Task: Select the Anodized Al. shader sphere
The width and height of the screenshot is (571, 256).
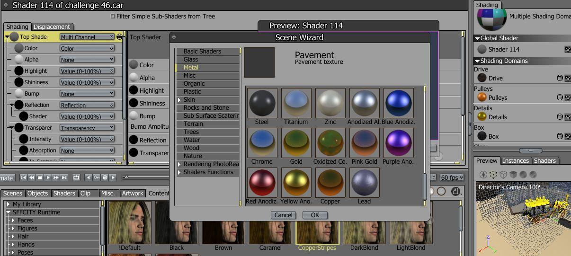Action: (x=364, y=103)
